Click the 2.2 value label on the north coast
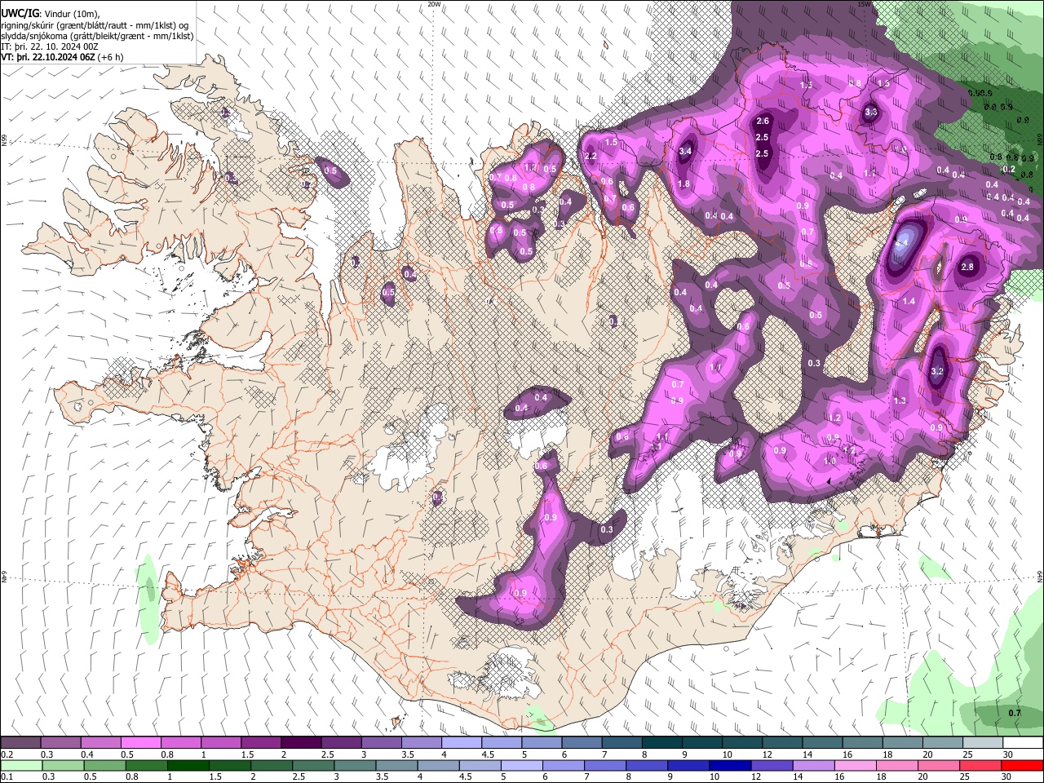The height and width of the screenshot is (783, 1044). [x=591, y=156]
